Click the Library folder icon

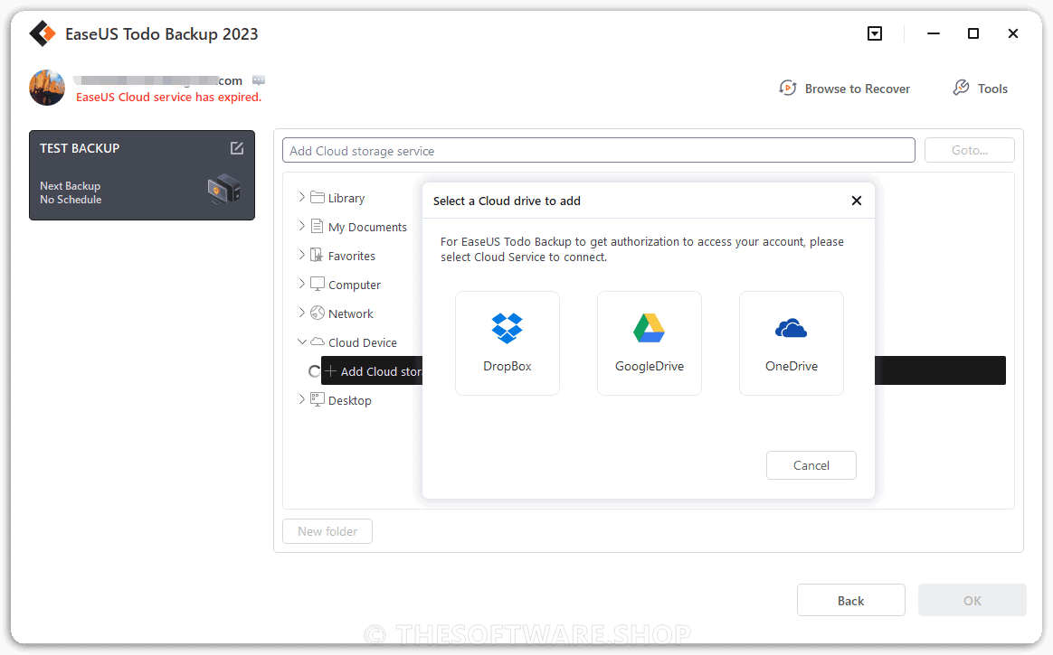tap(317, 197)
